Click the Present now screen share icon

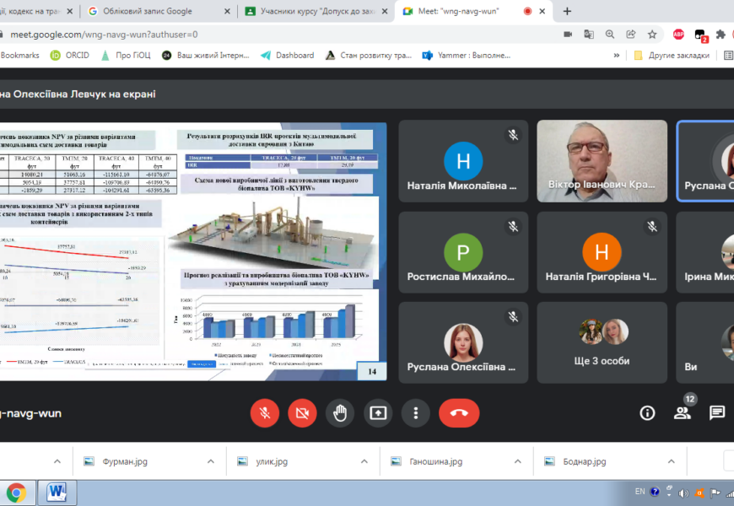click(378, 412)
